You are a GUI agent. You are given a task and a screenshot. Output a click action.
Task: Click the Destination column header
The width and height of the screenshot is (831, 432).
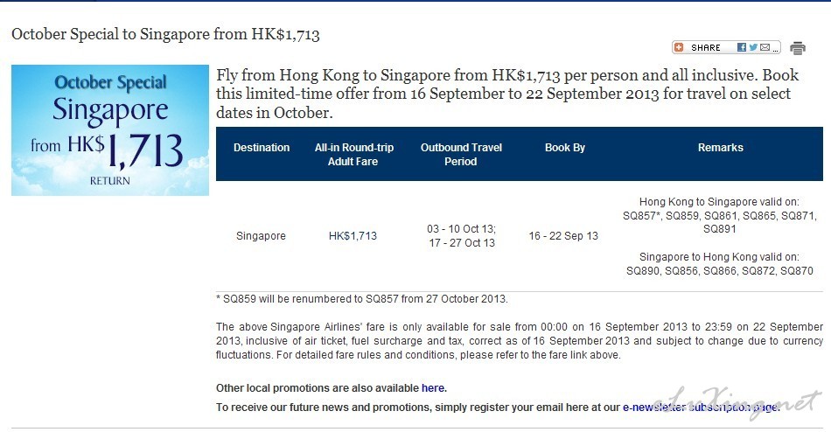262,148
